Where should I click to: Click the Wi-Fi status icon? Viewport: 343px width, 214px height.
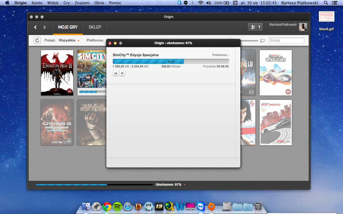tap(201, 3)
